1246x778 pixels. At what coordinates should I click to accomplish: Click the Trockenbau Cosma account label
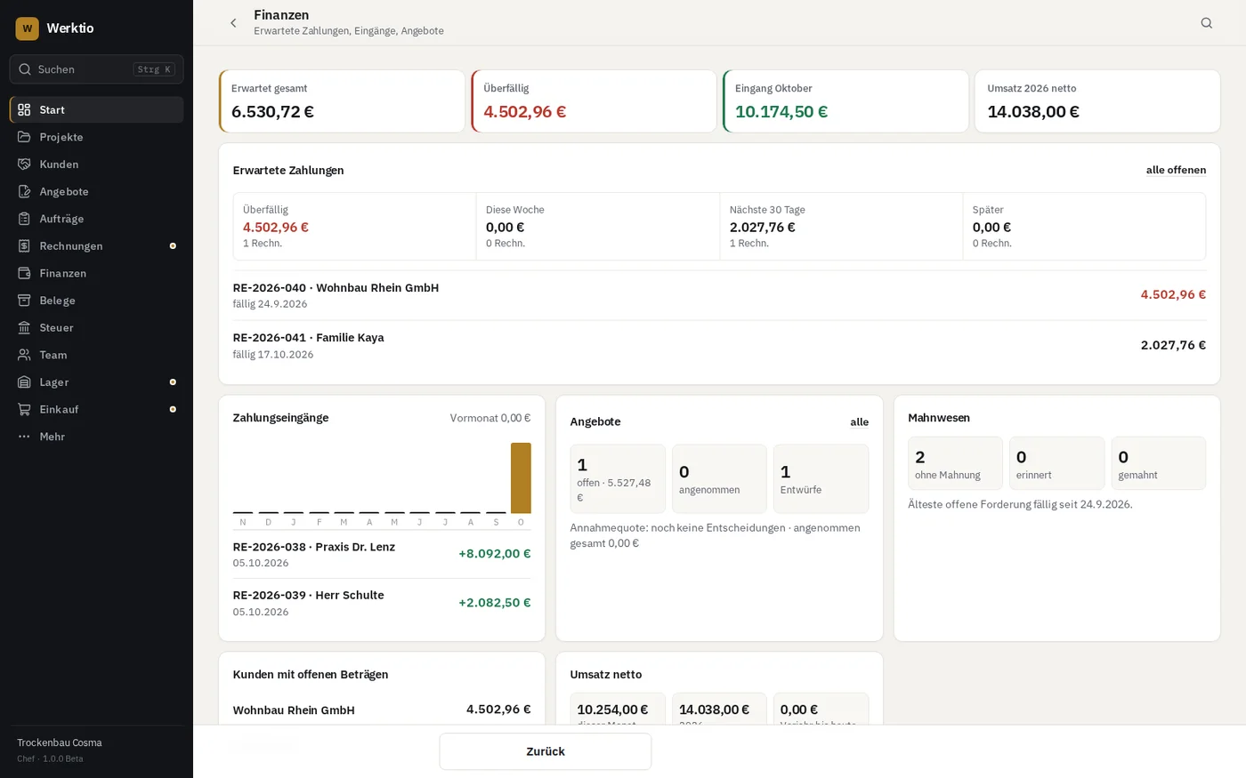(x=60, y=742)
